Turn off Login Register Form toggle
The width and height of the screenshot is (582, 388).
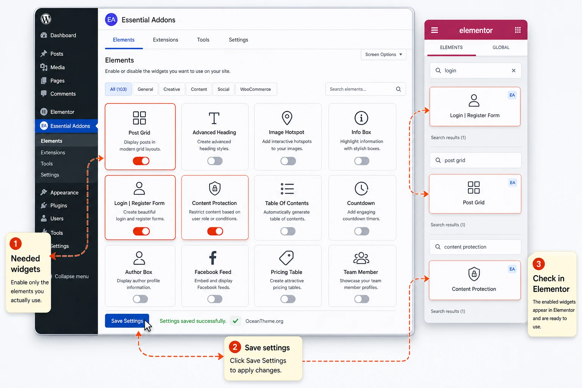(141, 231)
